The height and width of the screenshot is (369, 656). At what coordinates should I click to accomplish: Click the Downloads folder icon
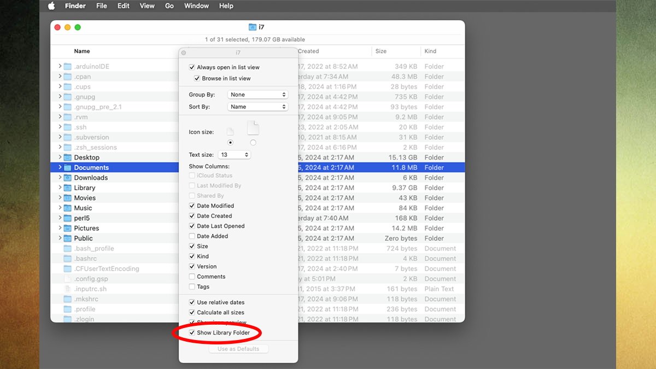pyautogui.click(x=68, y=178)
